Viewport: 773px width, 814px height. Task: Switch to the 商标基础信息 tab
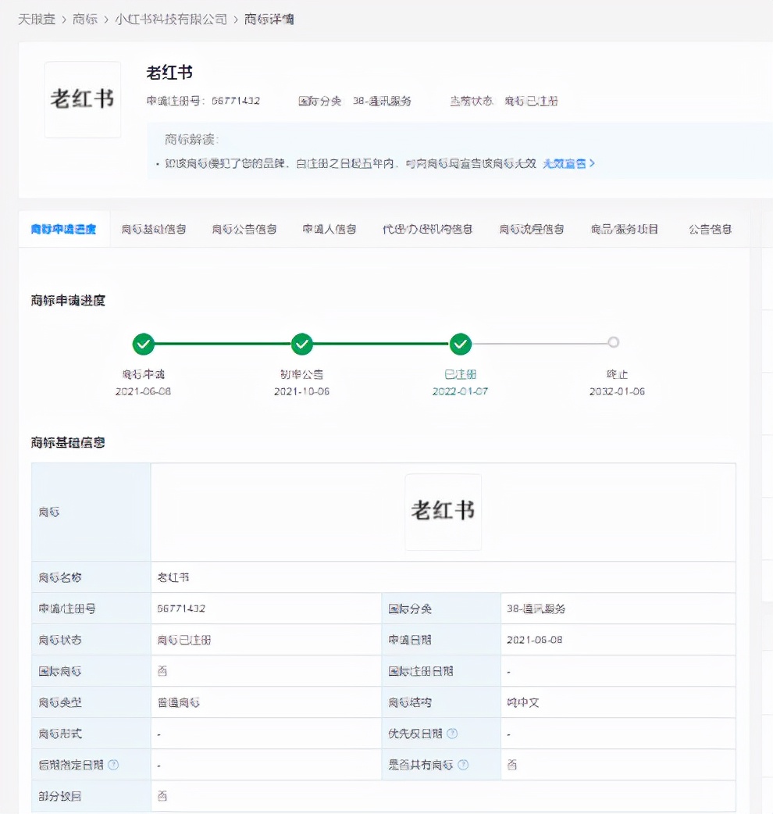(154, 229)
